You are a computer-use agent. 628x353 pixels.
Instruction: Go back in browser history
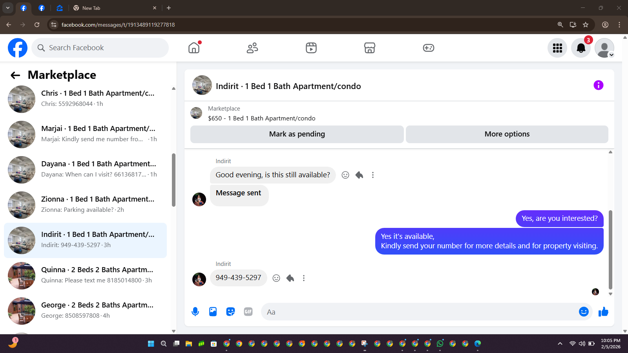9,25
